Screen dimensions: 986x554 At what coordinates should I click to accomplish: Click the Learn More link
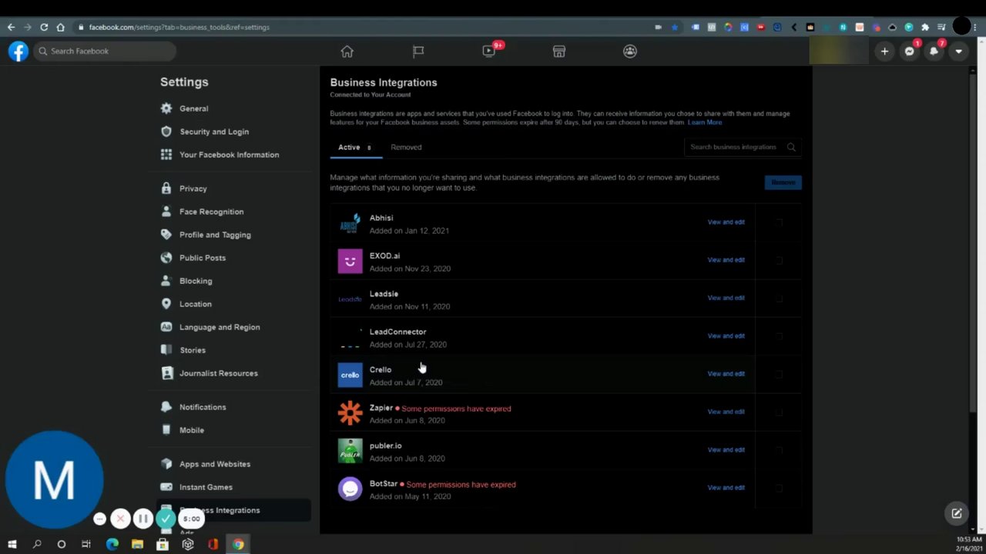point(705,122)
